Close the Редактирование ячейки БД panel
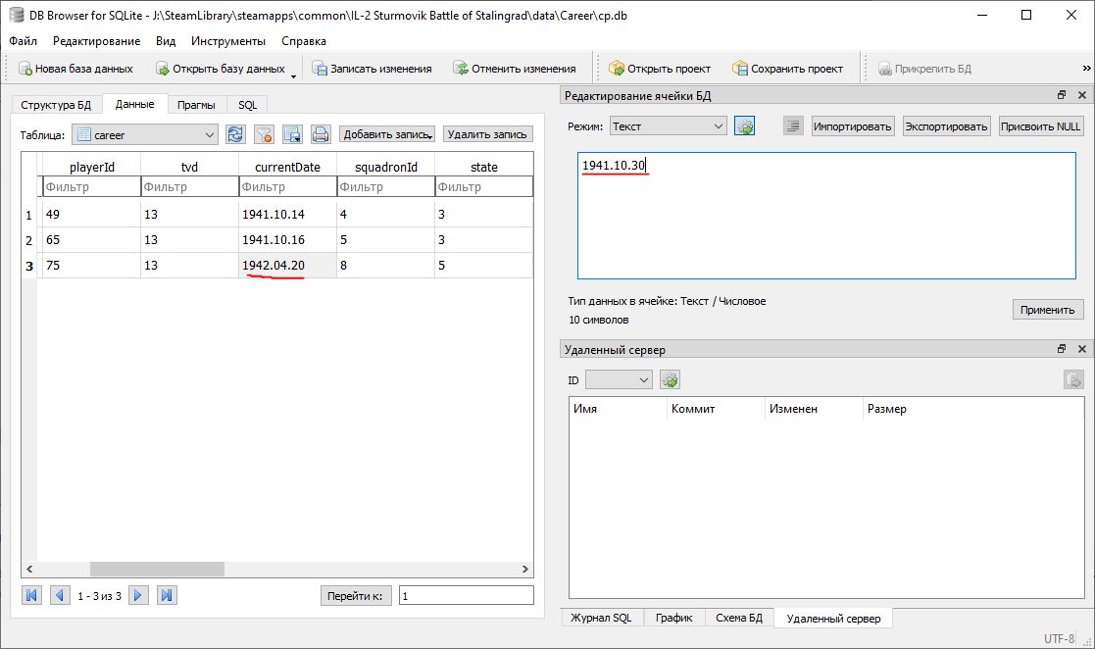Image resolution: width=1095 pixels, height=649 pixels. [1081, 95]
